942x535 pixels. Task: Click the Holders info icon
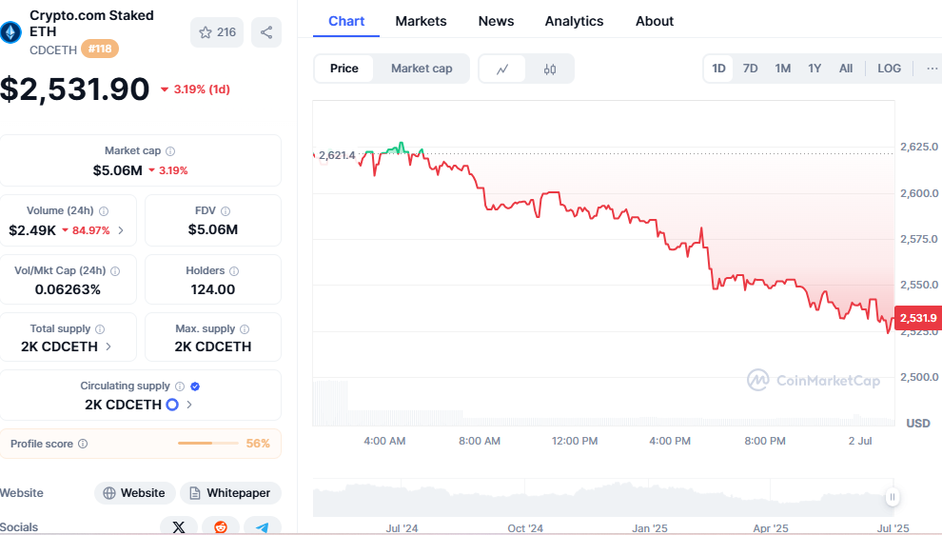pyautogui.click(x=234, y=271)
